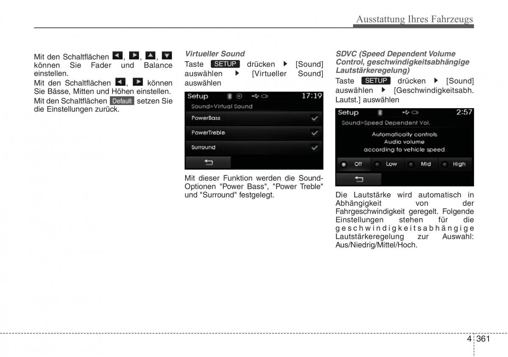Click Bluetooth icon in Virtual Sound status bar

pos(230,96)
